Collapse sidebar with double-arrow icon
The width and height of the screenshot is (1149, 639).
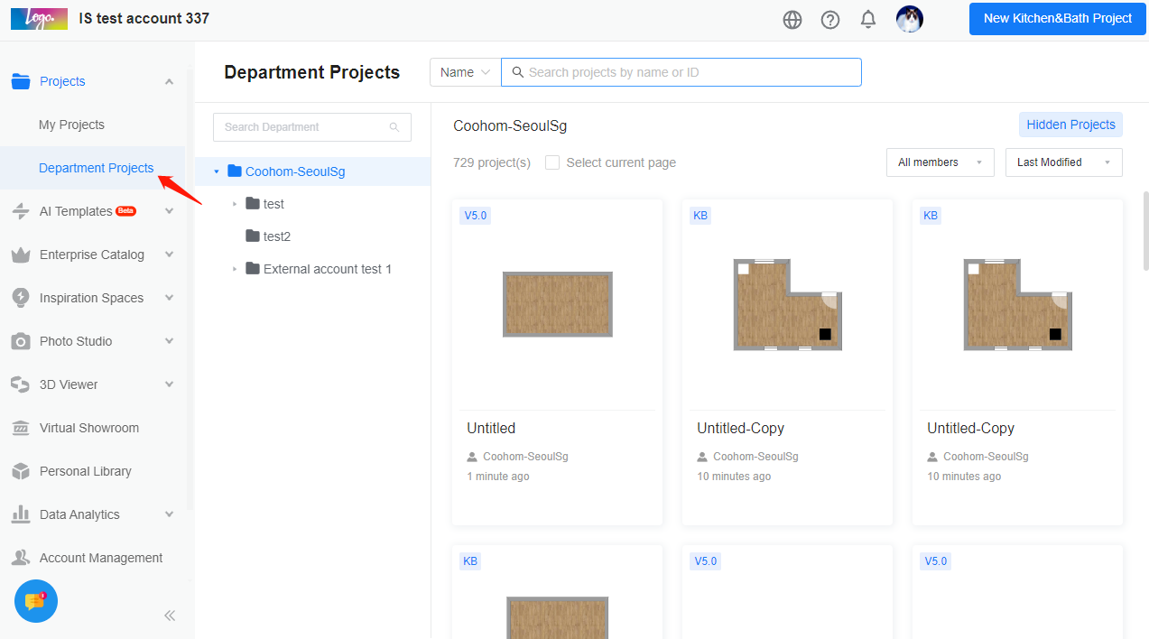pyautogui.click(x=170, y=616)
